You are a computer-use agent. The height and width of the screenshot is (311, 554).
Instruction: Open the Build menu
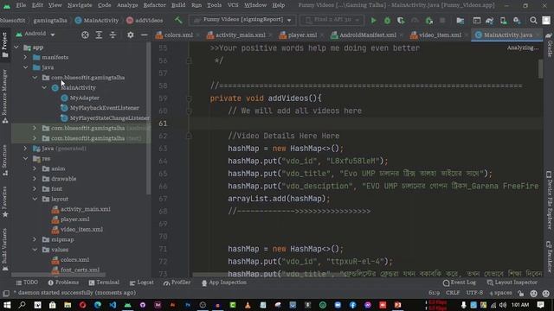pyautogui.click(x=178, y=5)
